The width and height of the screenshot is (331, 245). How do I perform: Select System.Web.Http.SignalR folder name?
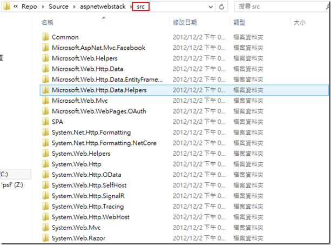tap(88, 196)
